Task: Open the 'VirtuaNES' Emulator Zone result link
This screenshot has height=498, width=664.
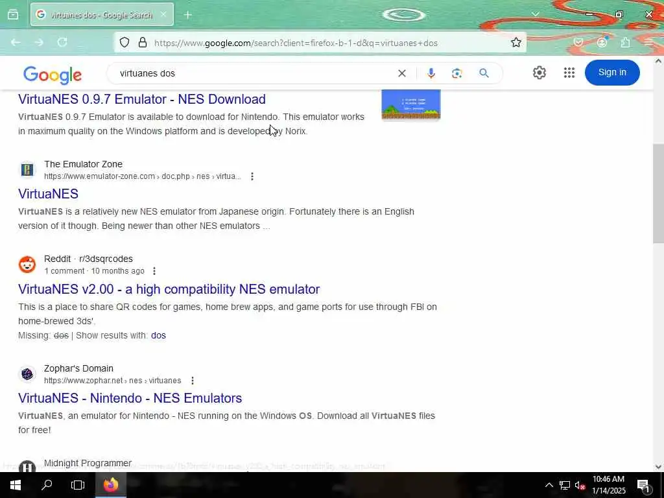Action: pos(48,193)
